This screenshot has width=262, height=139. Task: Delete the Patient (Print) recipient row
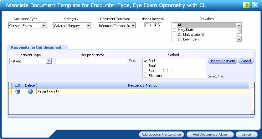pos(30,91)
